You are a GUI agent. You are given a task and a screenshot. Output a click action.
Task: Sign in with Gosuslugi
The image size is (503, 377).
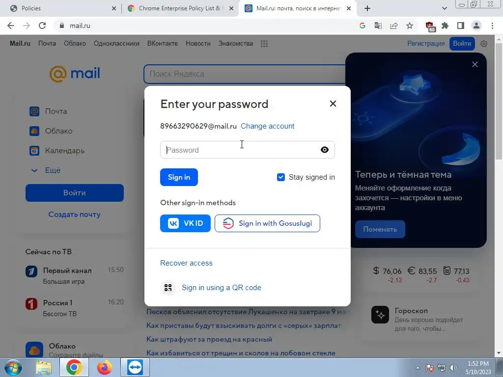click(x=267, y=223)
